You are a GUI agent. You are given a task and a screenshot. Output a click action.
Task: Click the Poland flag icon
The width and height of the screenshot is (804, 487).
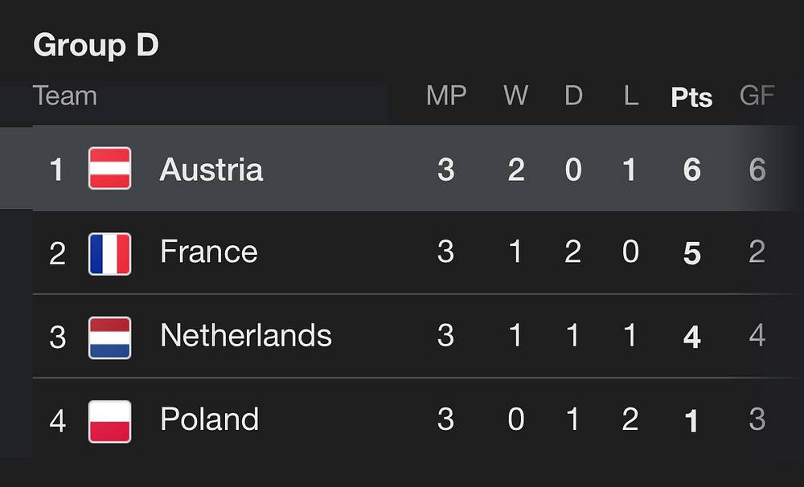click(109, 420)
